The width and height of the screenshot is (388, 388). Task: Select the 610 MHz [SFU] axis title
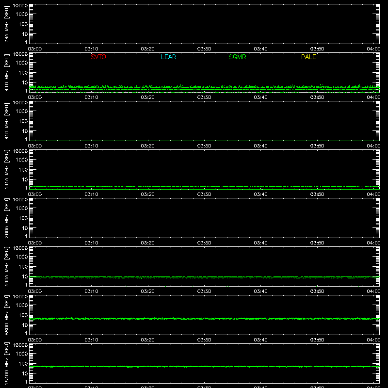pyautogui.click(x=6, y=121)
